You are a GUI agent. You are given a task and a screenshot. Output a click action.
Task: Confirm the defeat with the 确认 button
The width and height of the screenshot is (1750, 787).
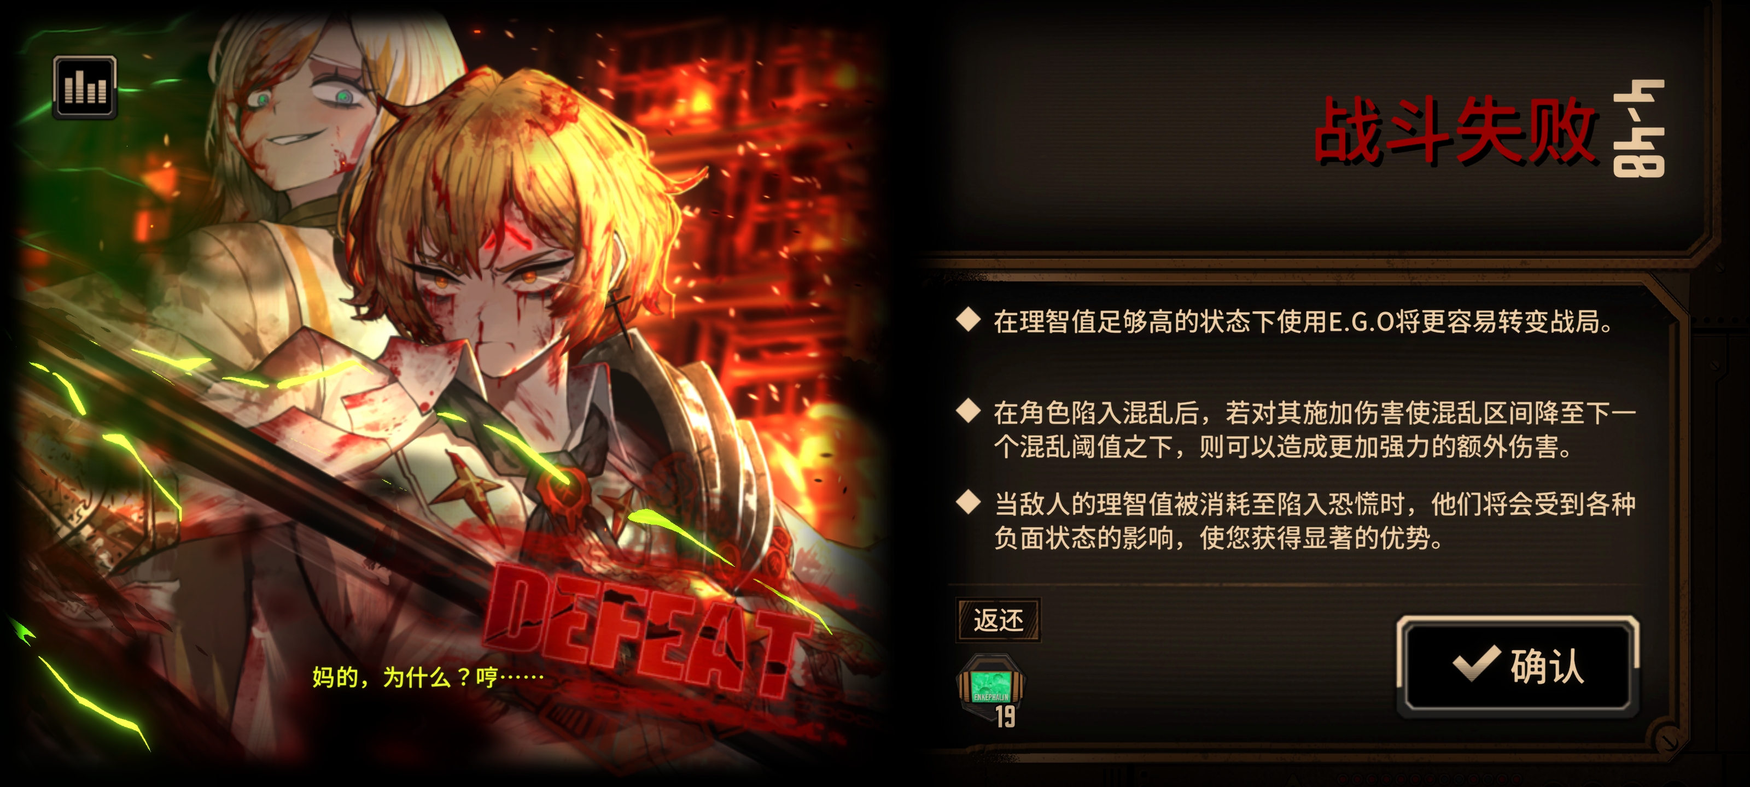point(1518,666)
